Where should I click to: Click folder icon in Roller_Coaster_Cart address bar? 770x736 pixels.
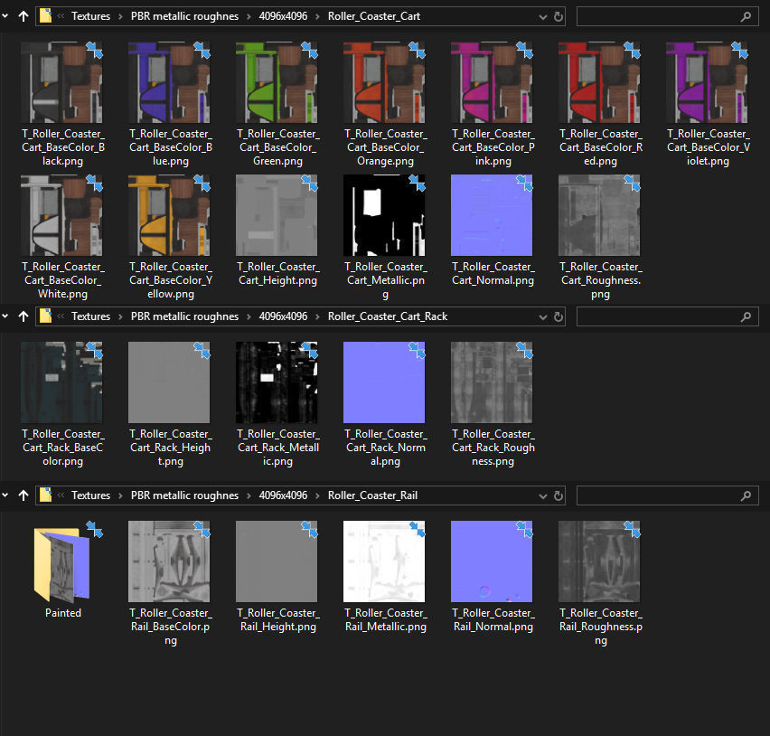(x=46, y=15)
